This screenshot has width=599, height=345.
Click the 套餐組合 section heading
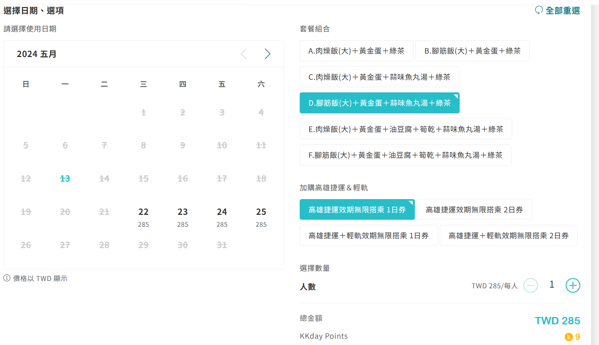[315, 29]
